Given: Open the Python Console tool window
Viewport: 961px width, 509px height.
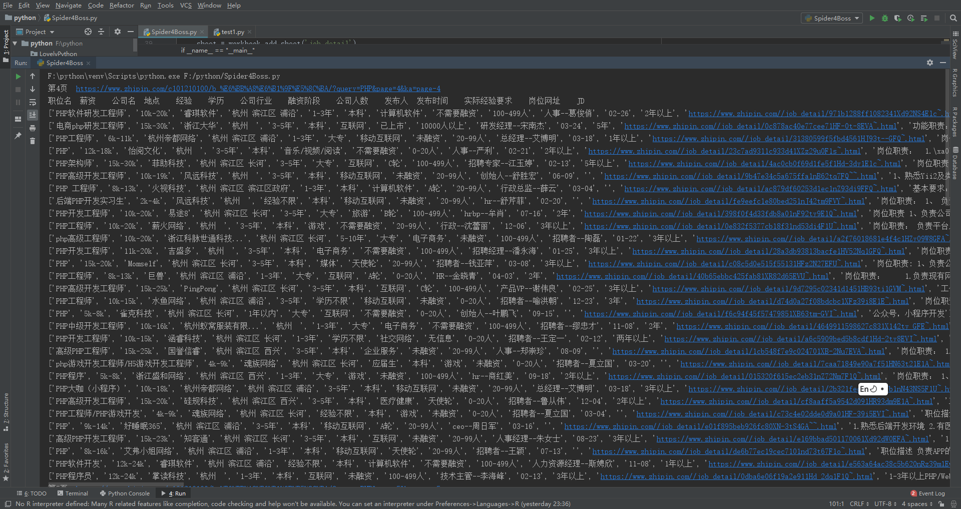Looking at the screenshot, I should [125, 493].
